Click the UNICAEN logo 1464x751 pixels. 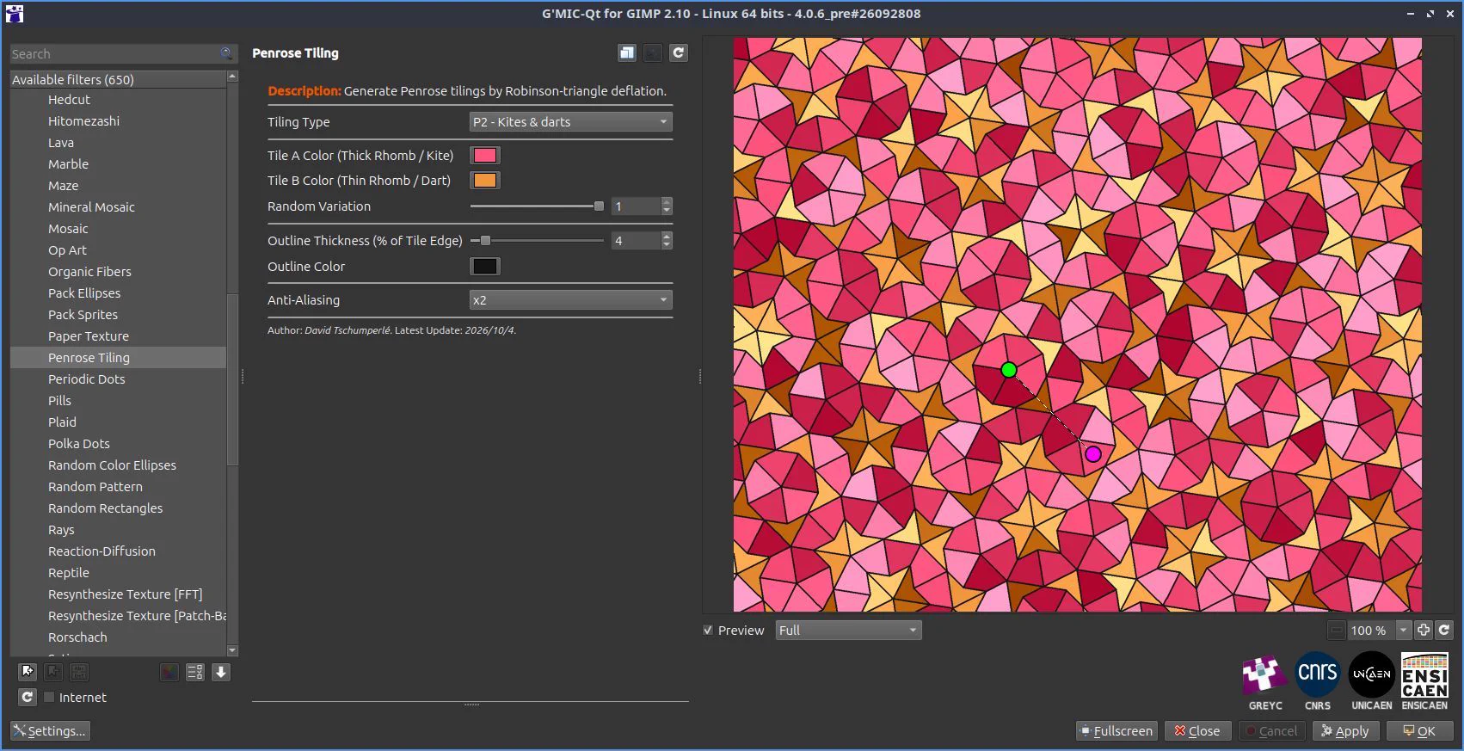(1372, 681)
